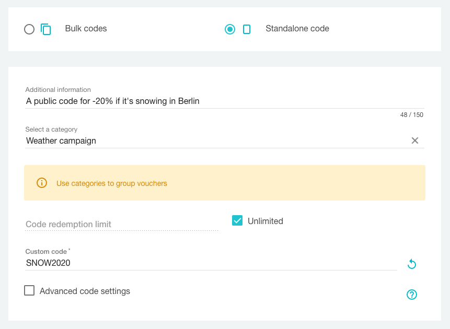
Task: Open the Select a category dropdown
Action: click(209, 140)
